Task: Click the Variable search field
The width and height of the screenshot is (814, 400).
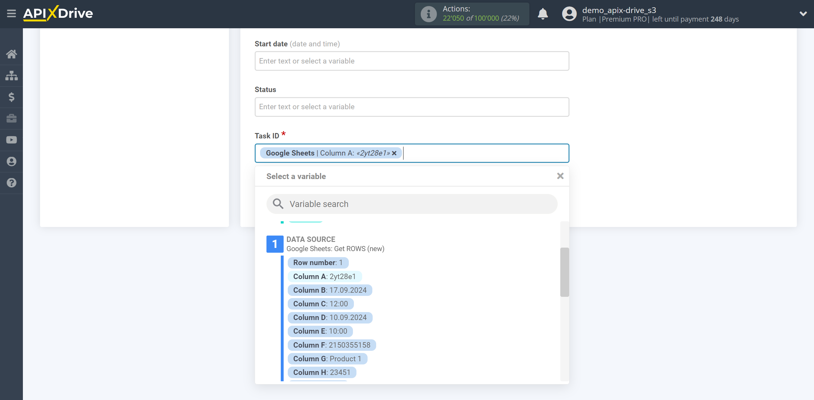Action: pos(412,204)
